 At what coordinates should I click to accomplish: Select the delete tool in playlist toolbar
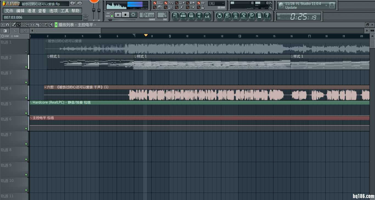pyautogui.click(x=23, y=25)
